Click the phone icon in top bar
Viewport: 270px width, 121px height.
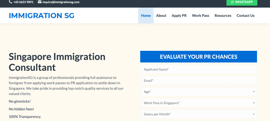pos(10,2)
